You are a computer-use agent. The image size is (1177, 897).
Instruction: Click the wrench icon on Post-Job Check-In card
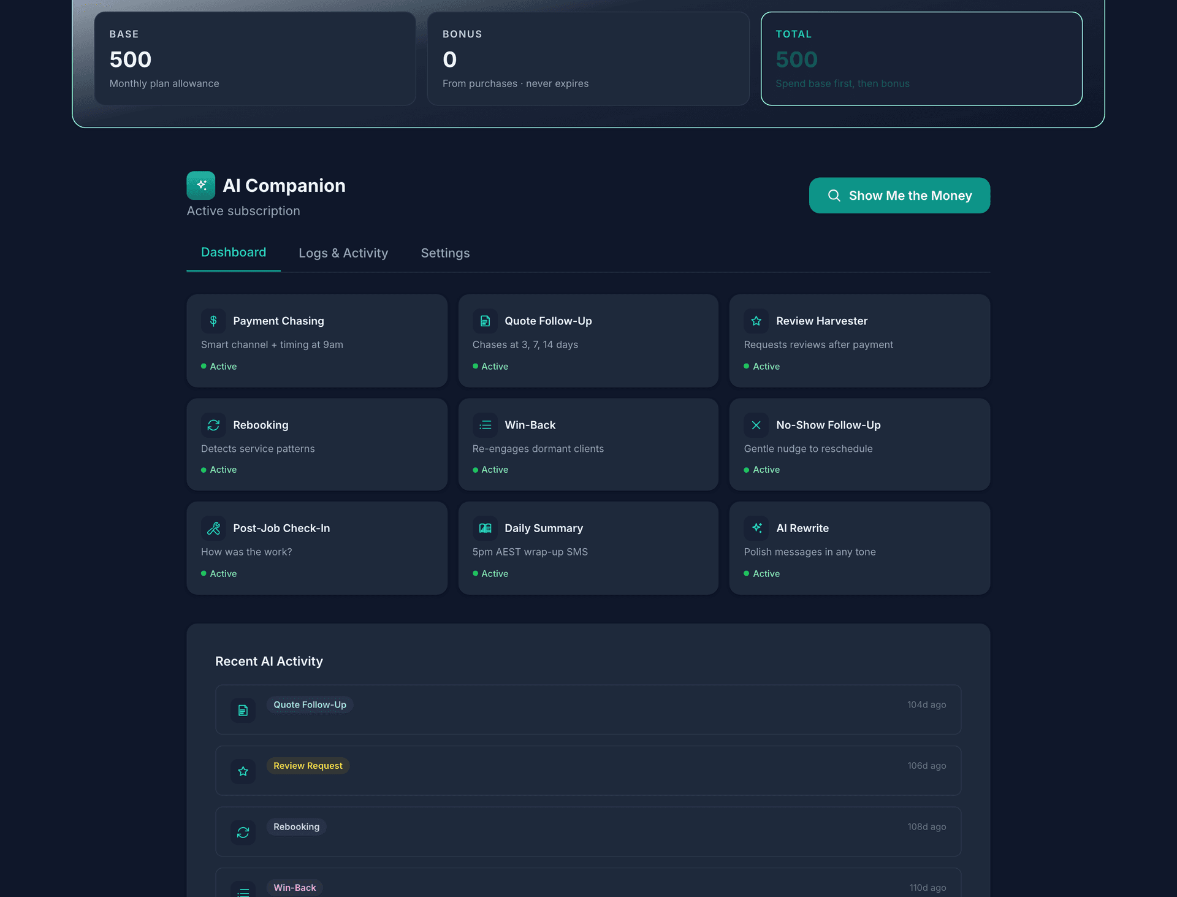pyautogui.click(x=213, y=528)
